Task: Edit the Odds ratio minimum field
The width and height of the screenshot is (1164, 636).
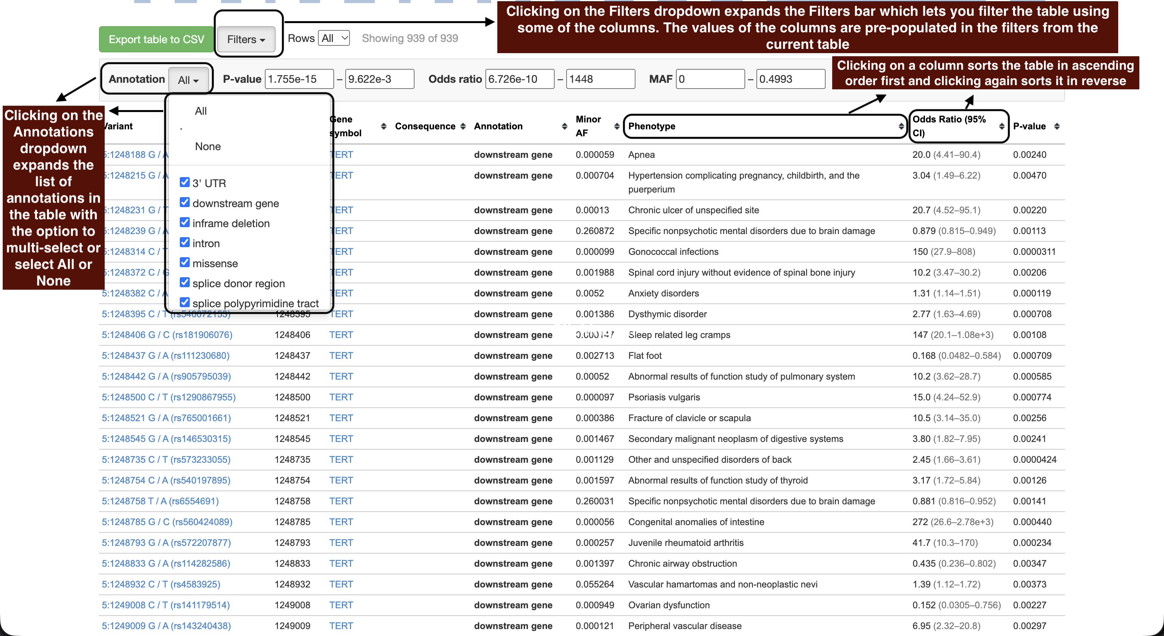Action: pyautogui.click(x=520, y=79)
